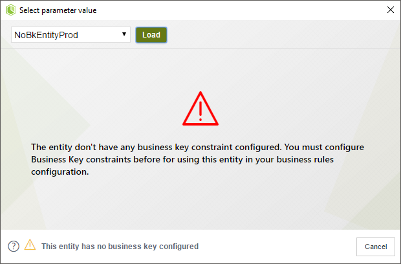
Task: Close the Select parameter value dialog
Action: 390,10
